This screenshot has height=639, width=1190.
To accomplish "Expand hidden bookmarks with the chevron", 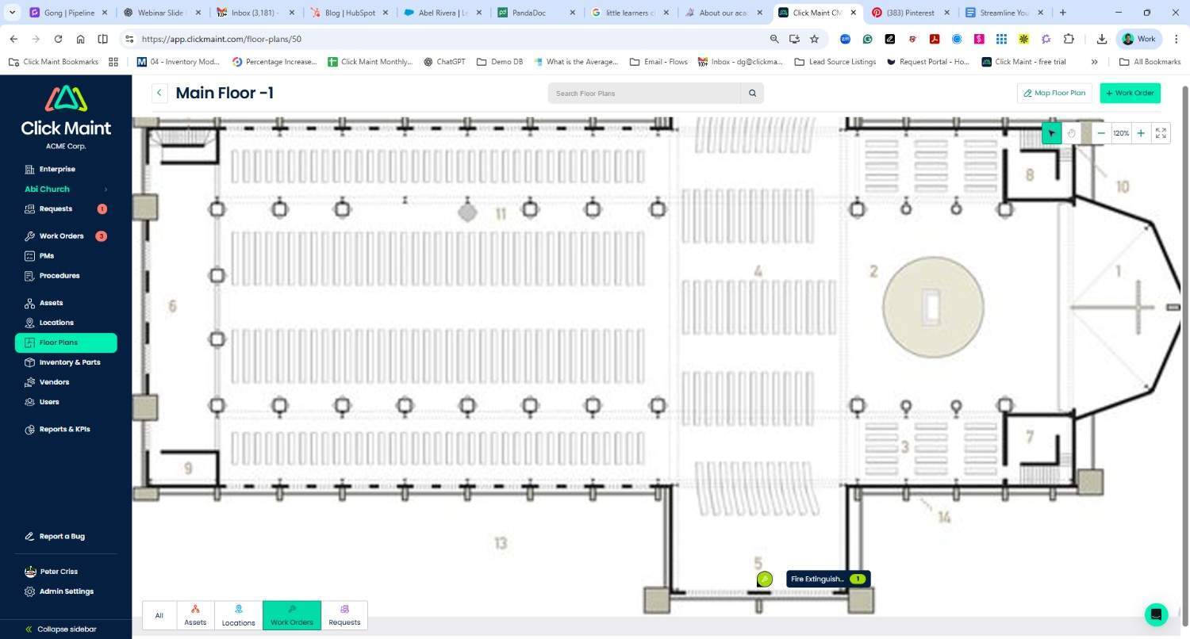I will coord(1095,61).
